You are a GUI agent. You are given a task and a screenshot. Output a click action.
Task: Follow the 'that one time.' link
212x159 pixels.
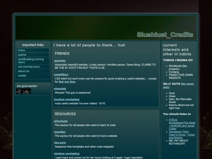[x=67, y=82]
